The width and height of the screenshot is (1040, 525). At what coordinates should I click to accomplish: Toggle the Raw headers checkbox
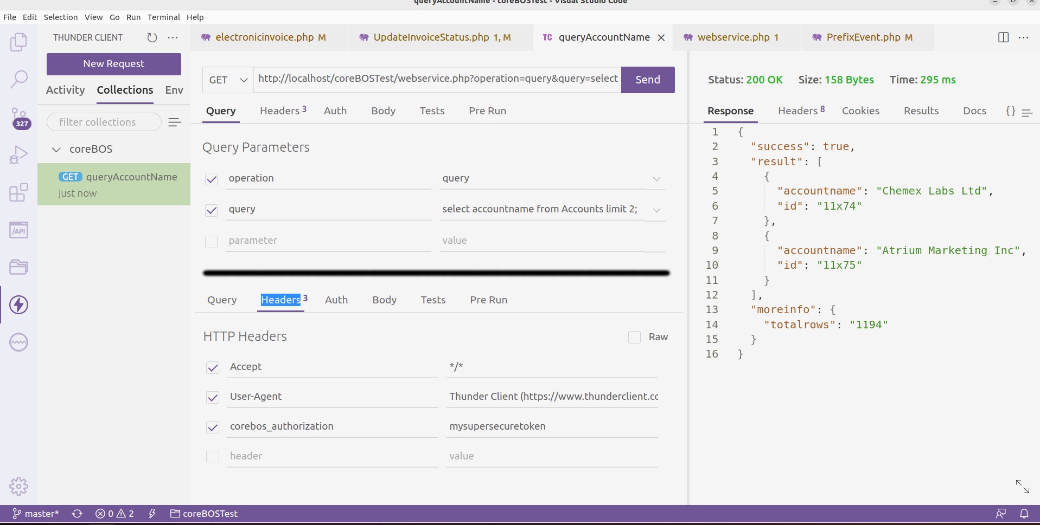pyautogui.click(x=634, y=337)
